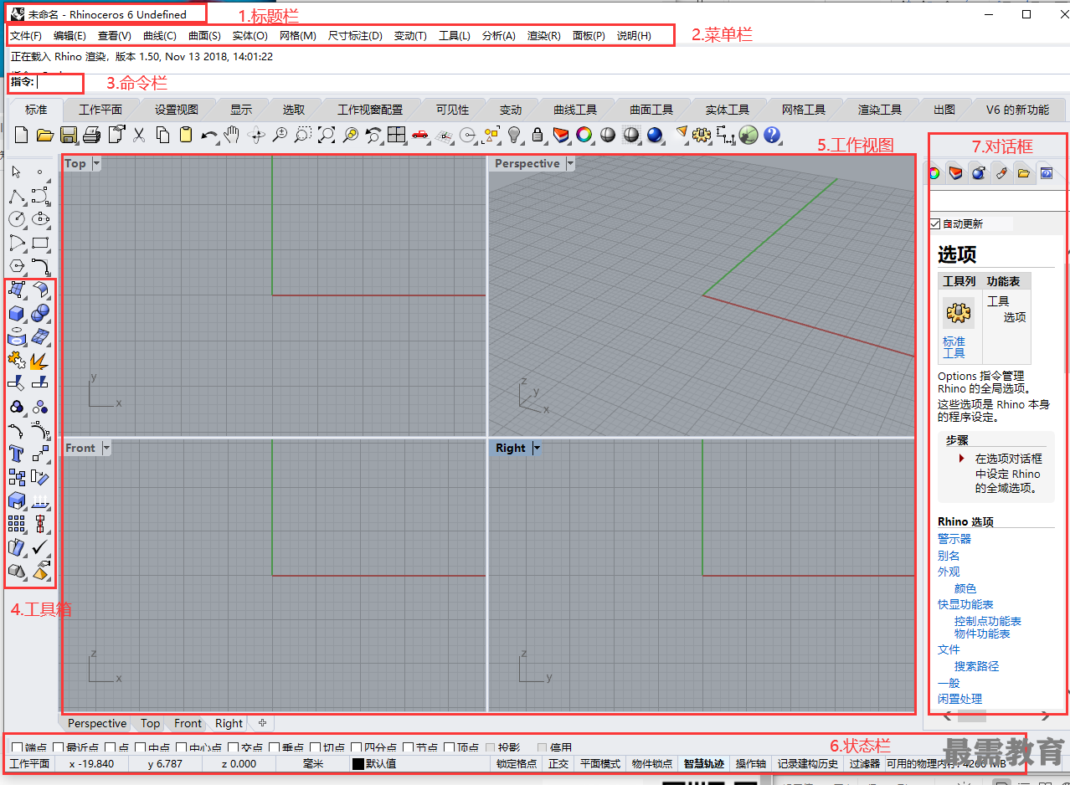Click the black 默认值 layer swatch
Image resolution: width=1070 pixels, height=785 pixels.
(x=358, y=763)
